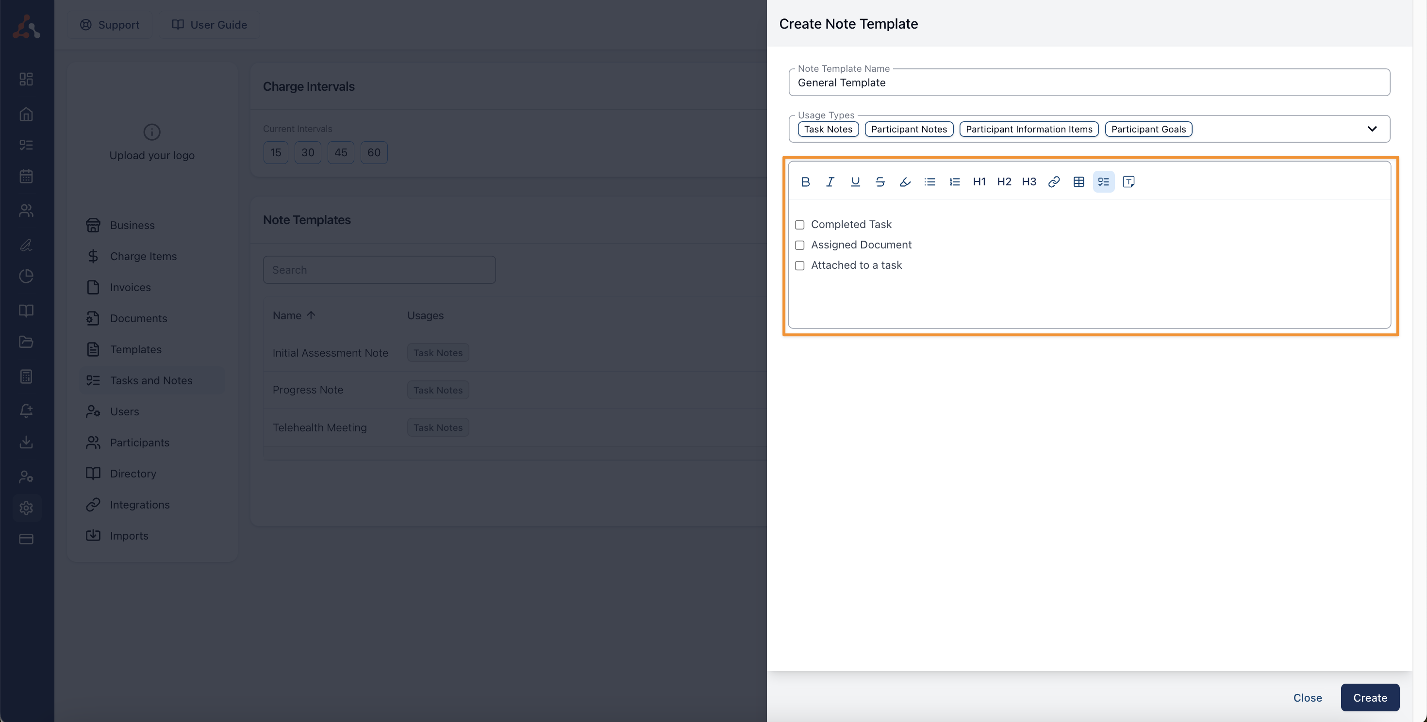
Task: Open the User Guide
Action: 209,25
